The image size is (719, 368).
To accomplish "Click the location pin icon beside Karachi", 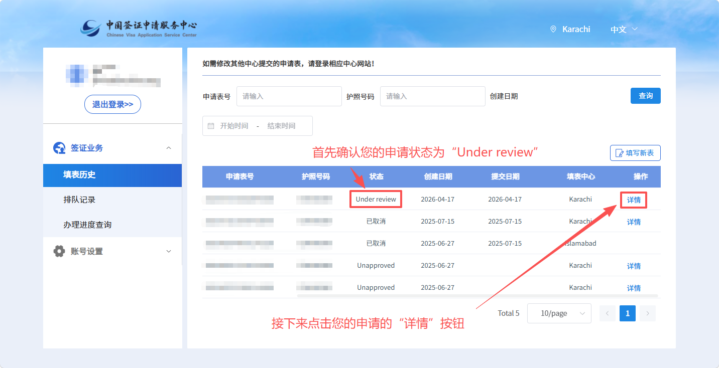I will [x=553, y=29].
